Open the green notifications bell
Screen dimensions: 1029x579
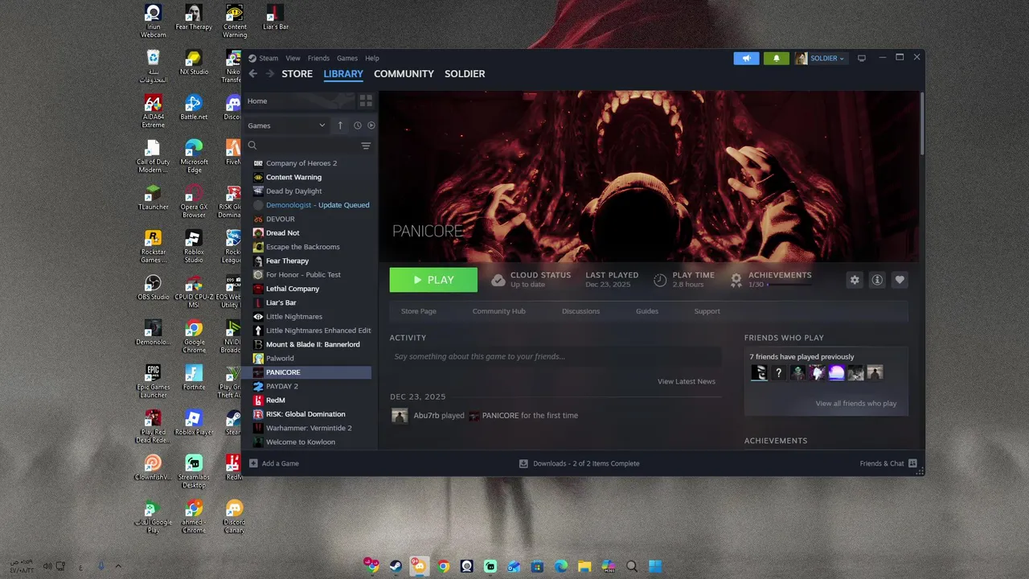(x=776, y=59)
